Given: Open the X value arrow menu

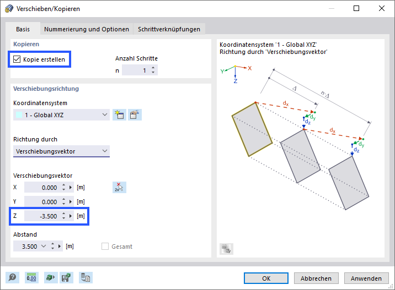Looking at the screenshot, I should click(x=71, y=188).
